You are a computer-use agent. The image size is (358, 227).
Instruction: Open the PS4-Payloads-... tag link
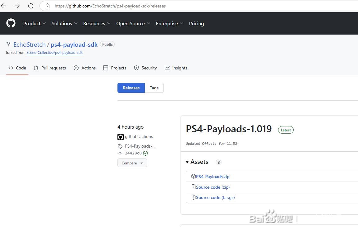[140, 146]
